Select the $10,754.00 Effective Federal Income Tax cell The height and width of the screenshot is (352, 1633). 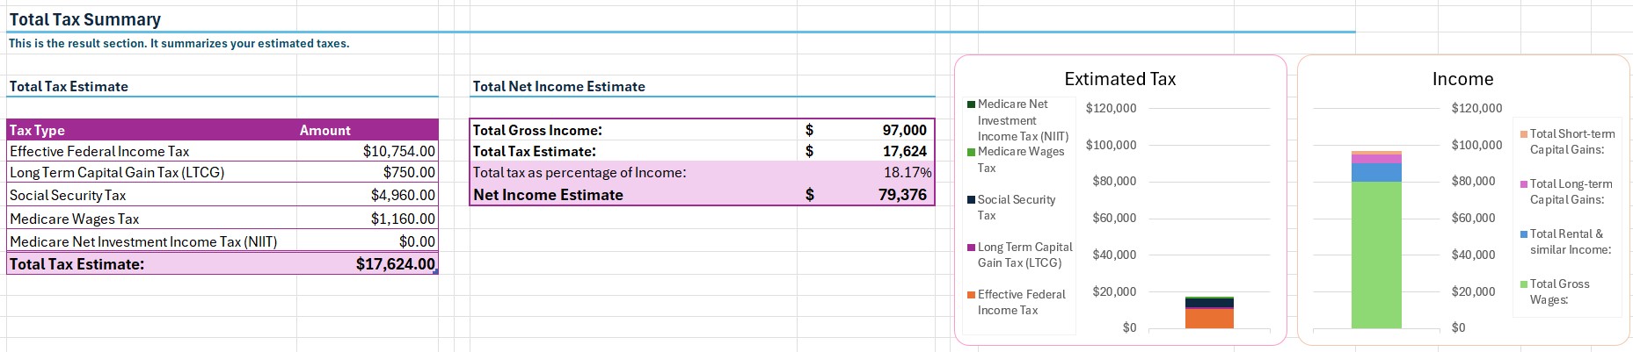(x=398, y=151)
